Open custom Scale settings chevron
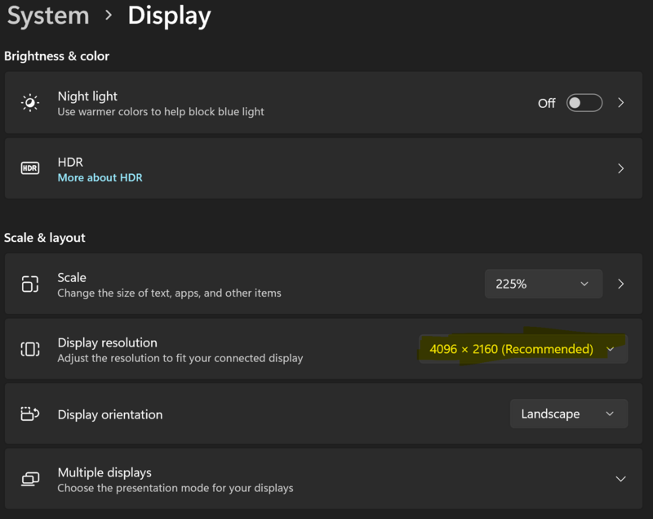Screen dimensions: 653x519 (x=621, y=284)
